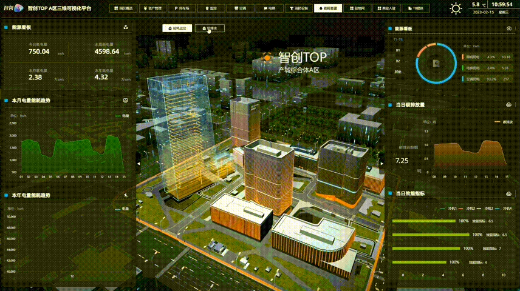Collapse right panel with arrow handle
The height and width of the screenshot is (291, 520).
point(381,163)
